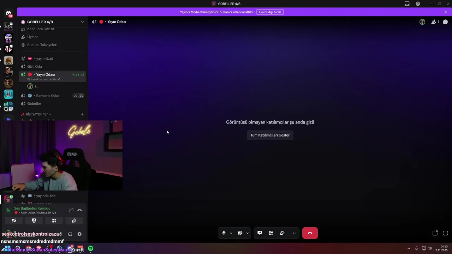This screenshot has width=452, height=254.
Task: Join Gizli Oda voice channel
Action: [x=34, y=66]
